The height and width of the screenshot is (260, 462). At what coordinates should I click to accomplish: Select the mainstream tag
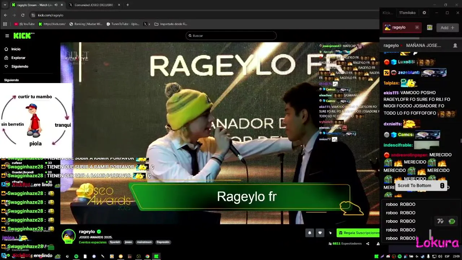point(144,242)
